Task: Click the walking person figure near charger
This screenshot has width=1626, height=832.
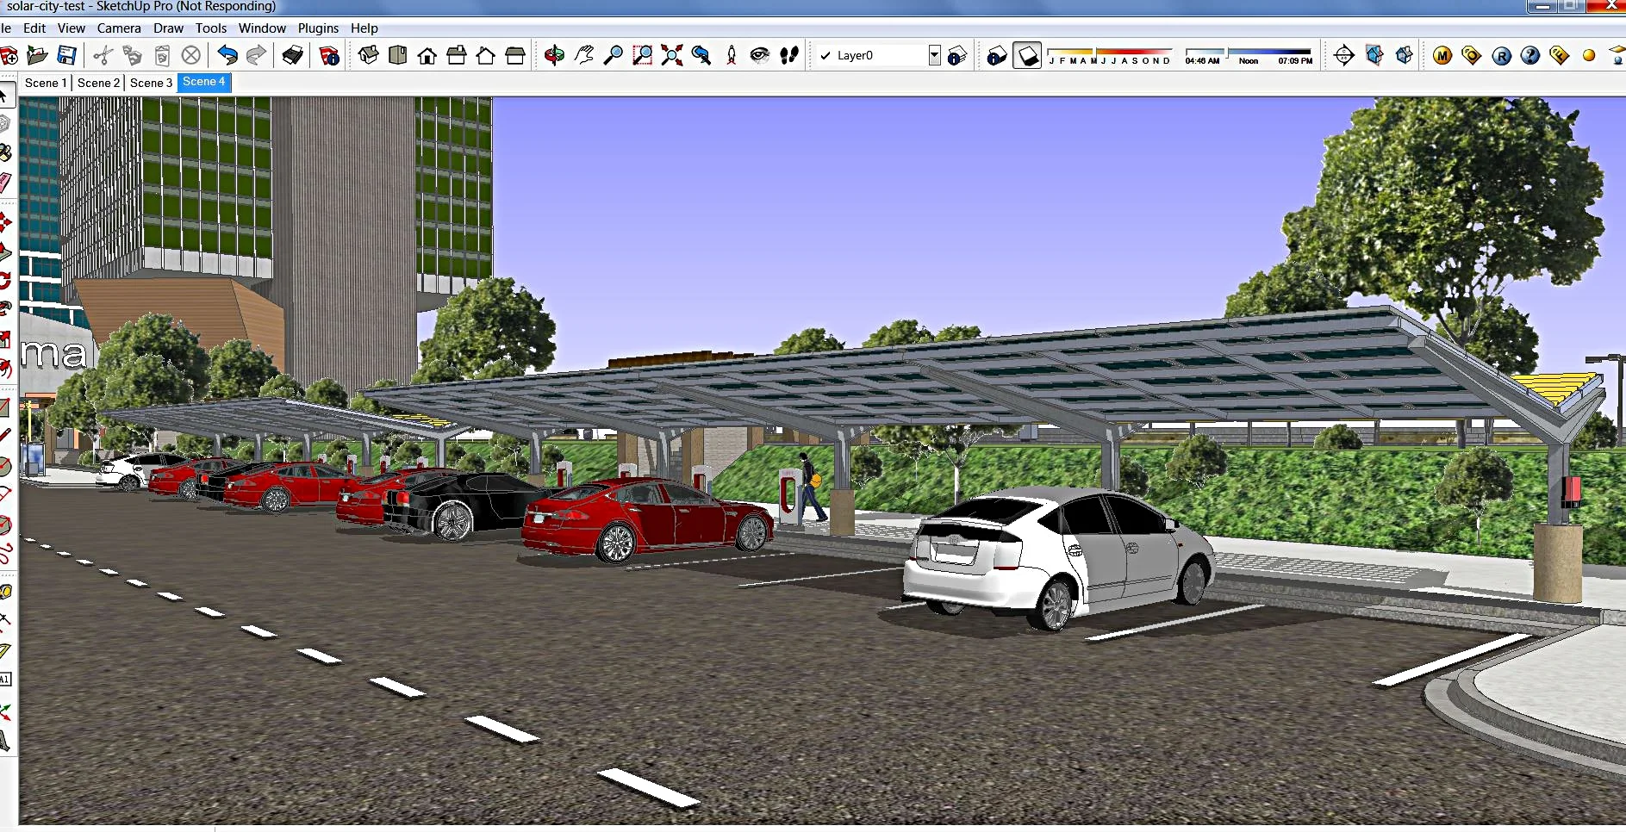Action: (x=810, y=487)
